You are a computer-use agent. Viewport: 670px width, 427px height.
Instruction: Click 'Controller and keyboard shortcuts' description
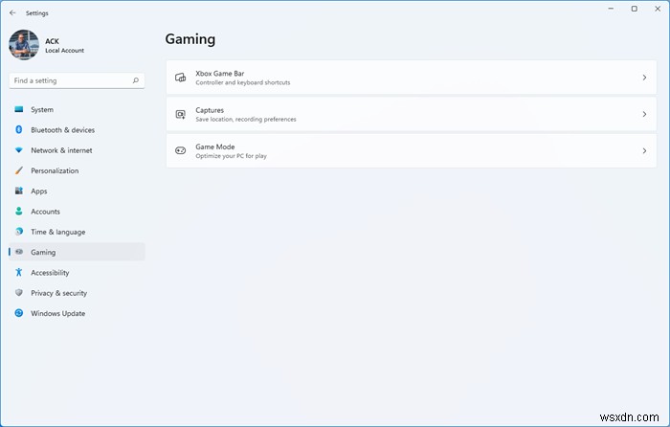(x=243, y=82)
